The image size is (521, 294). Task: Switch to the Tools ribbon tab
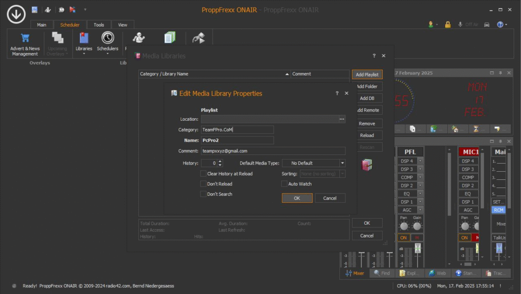point(99,24)
